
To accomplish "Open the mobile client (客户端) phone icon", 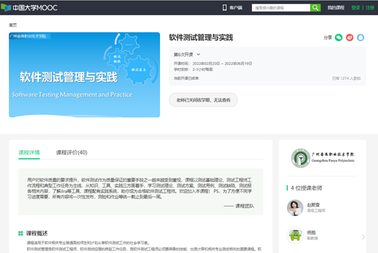I will 224,8.
